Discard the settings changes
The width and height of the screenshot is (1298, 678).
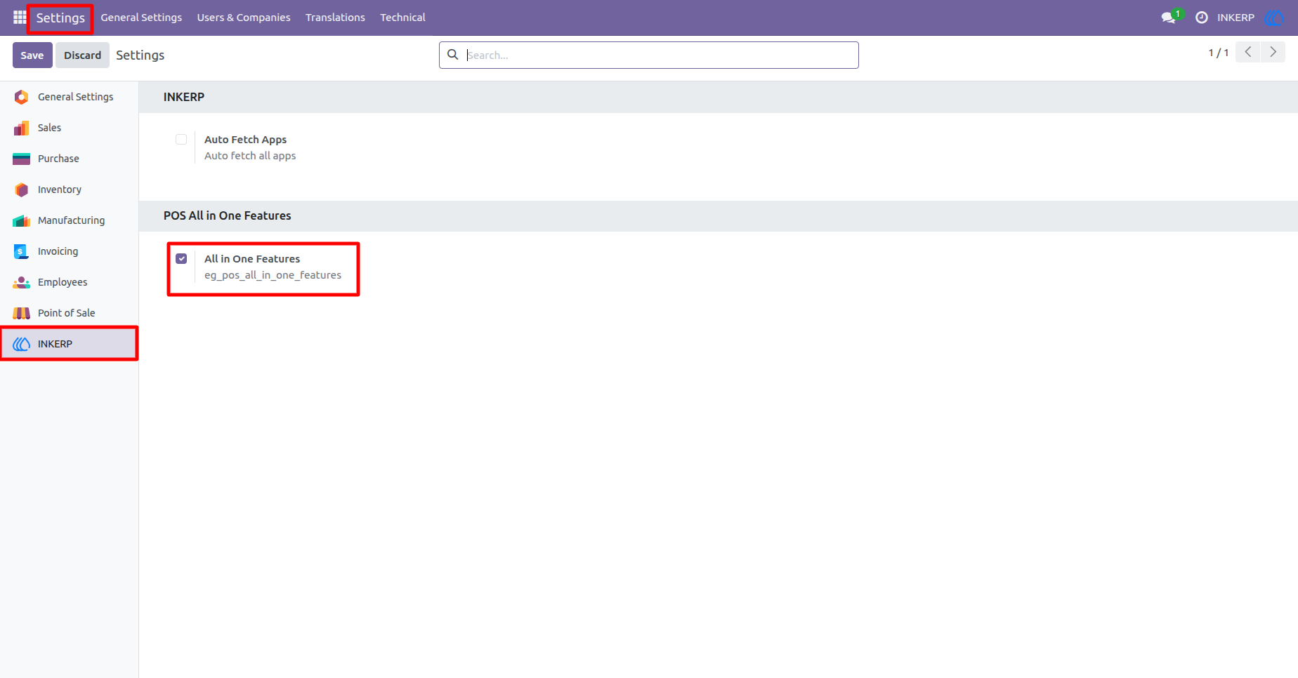click(83, 55)
